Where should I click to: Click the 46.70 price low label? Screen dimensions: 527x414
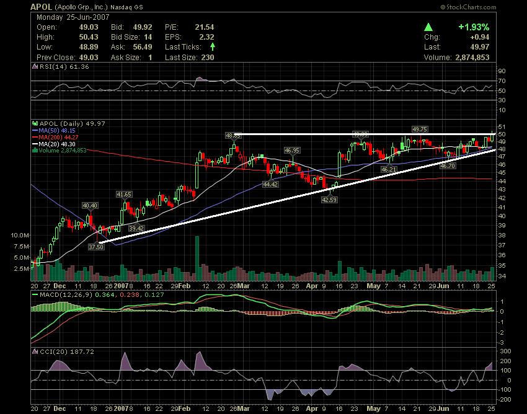(x=448, y=165)
